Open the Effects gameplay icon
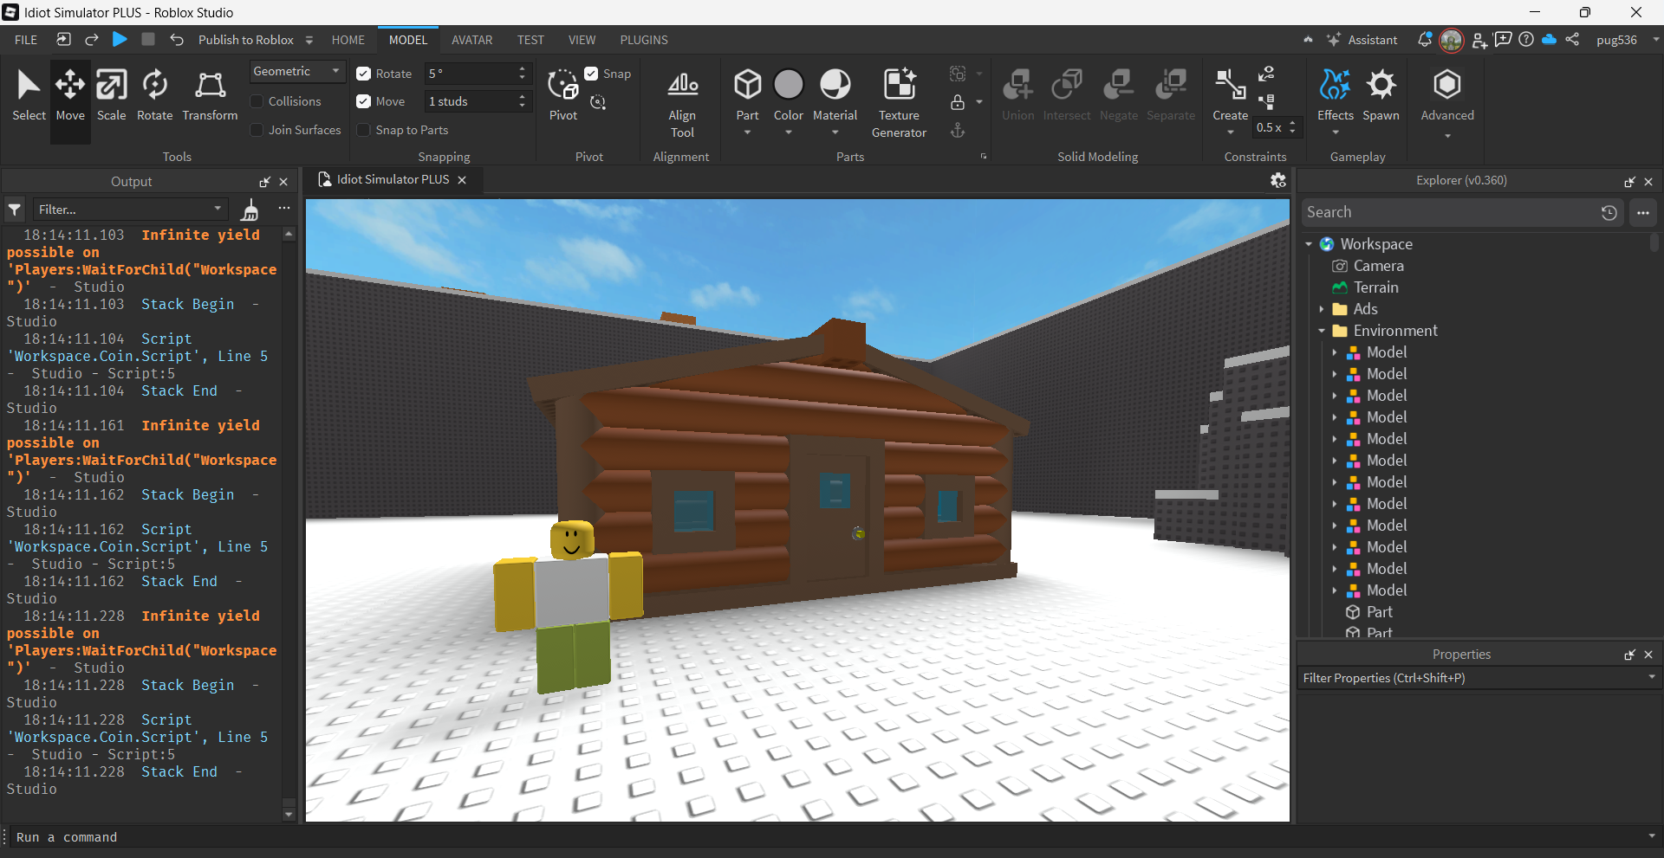This screenshot has height=858, width=1664. (1336, 86)
